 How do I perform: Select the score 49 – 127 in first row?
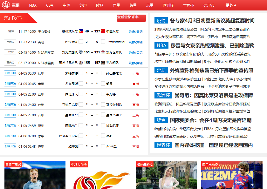(92, 31)
